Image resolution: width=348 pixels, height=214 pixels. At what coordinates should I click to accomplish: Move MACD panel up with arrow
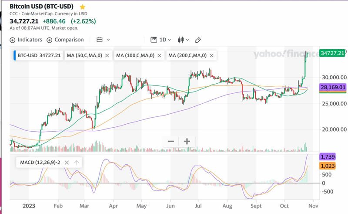77,163
